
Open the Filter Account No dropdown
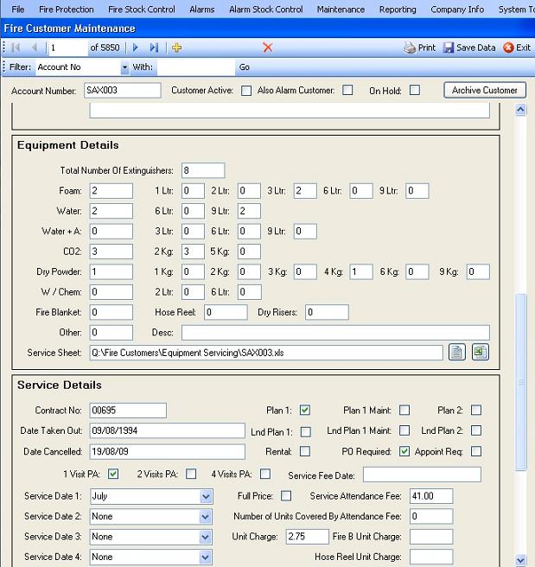(x=124, y=67)
